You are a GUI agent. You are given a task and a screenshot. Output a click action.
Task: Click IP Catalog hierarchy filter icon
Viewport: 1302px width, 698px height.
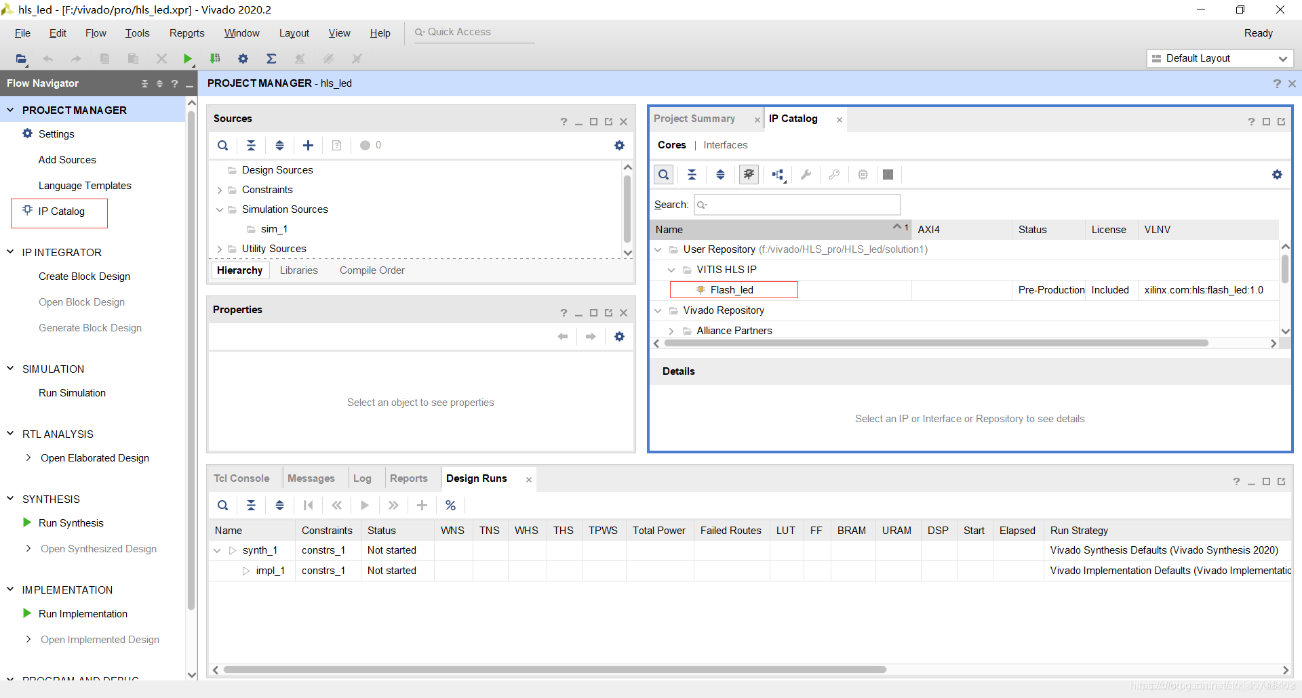778,175
